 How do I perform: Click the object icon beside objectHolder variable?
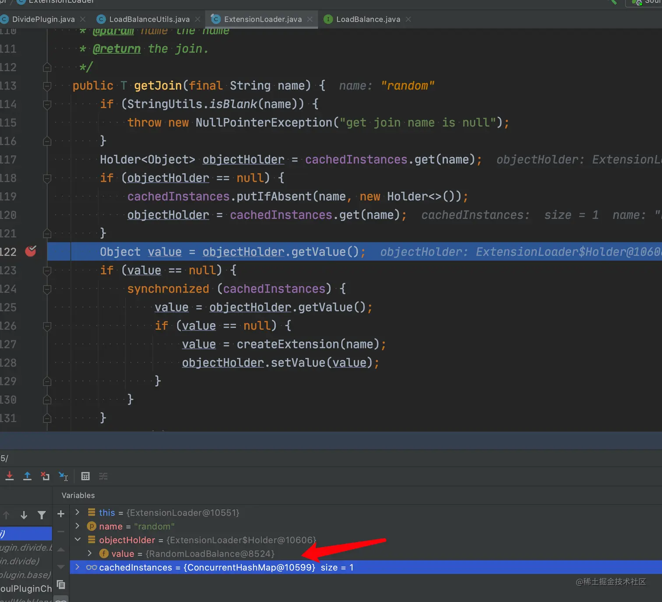(92, 540)
